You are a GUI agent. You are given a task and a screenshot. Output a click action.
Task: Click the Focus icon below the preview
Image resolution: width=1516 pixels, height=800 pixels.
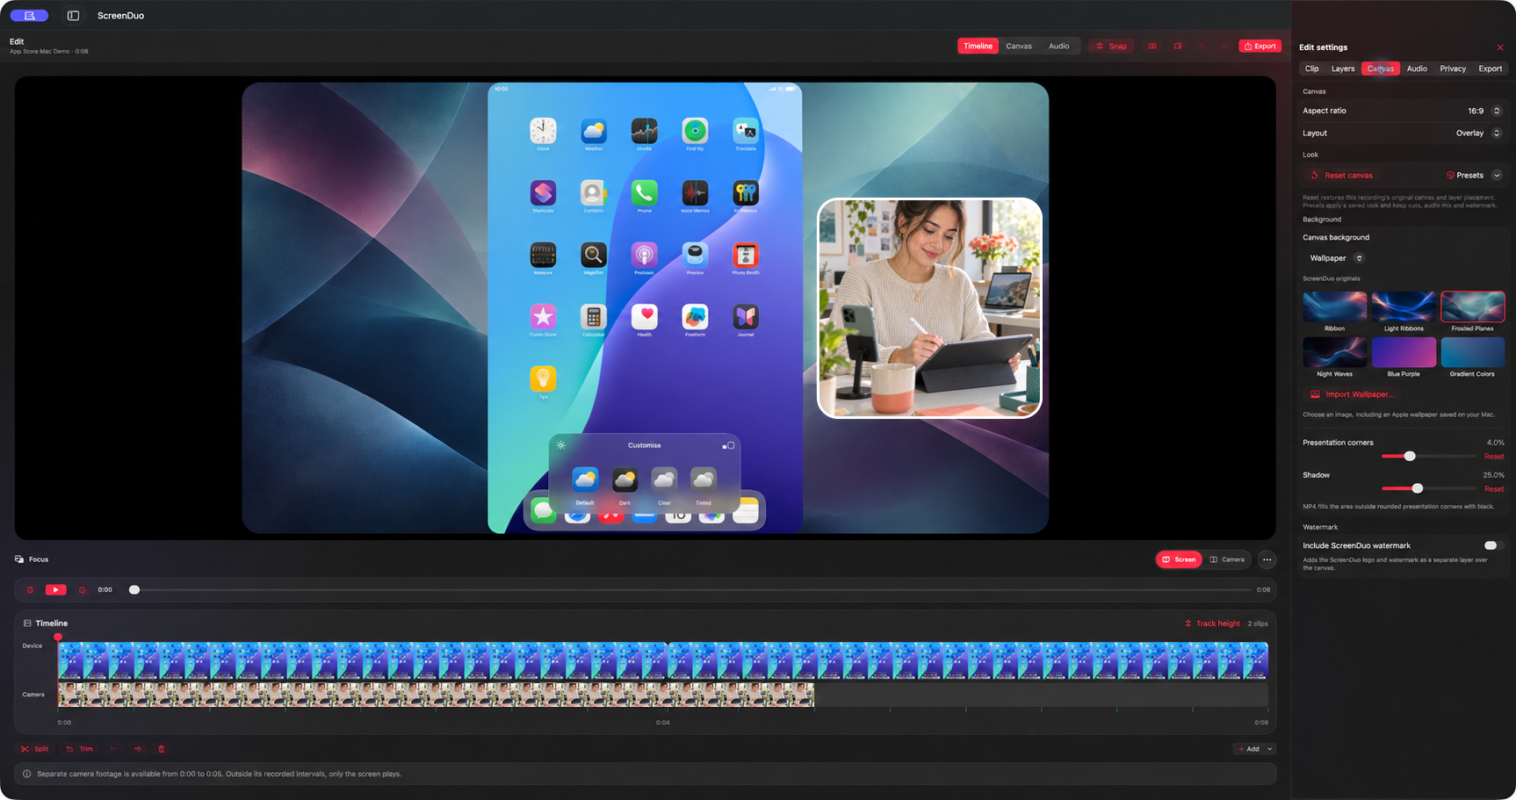click(x=19, y=559)
